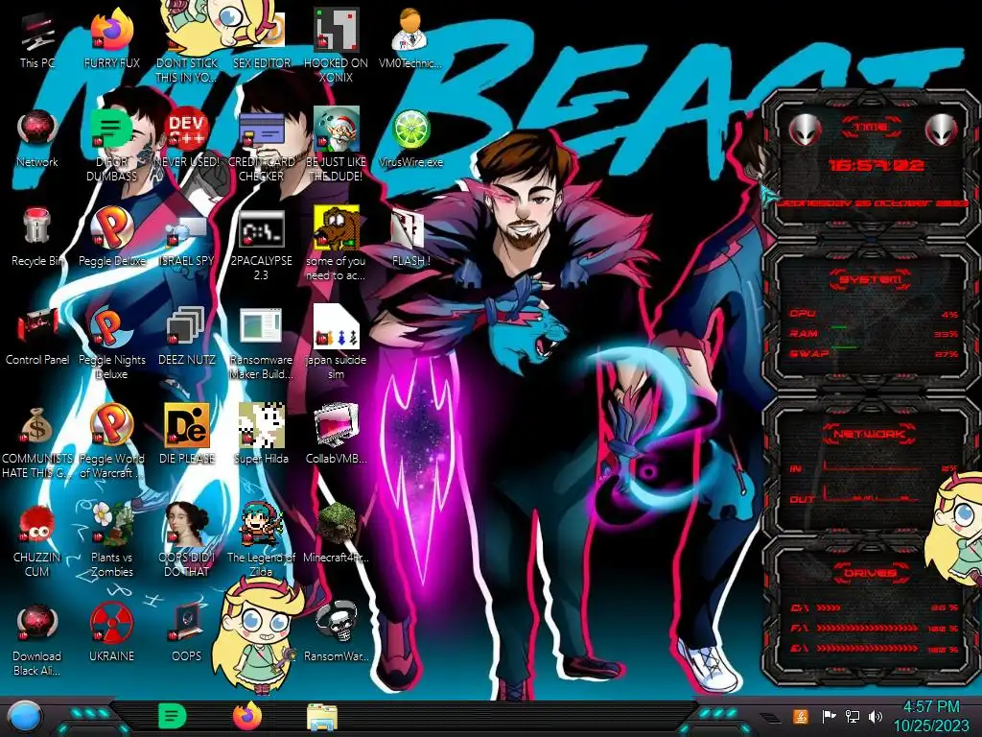The image size is (982, 737).
Task: Open the Network desktop icon
Action: [x=37, y=138]
